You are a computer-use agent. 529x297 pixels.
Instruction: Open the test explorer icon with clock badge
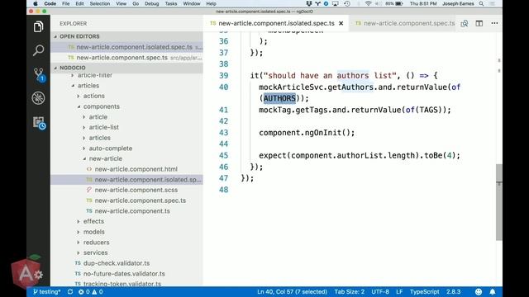pyautogui.click(x=39, y=123)
